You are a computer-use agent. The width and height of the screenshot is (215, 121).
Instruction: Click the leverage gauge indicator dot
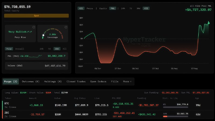pyautogui.click(x=43, y=35)
